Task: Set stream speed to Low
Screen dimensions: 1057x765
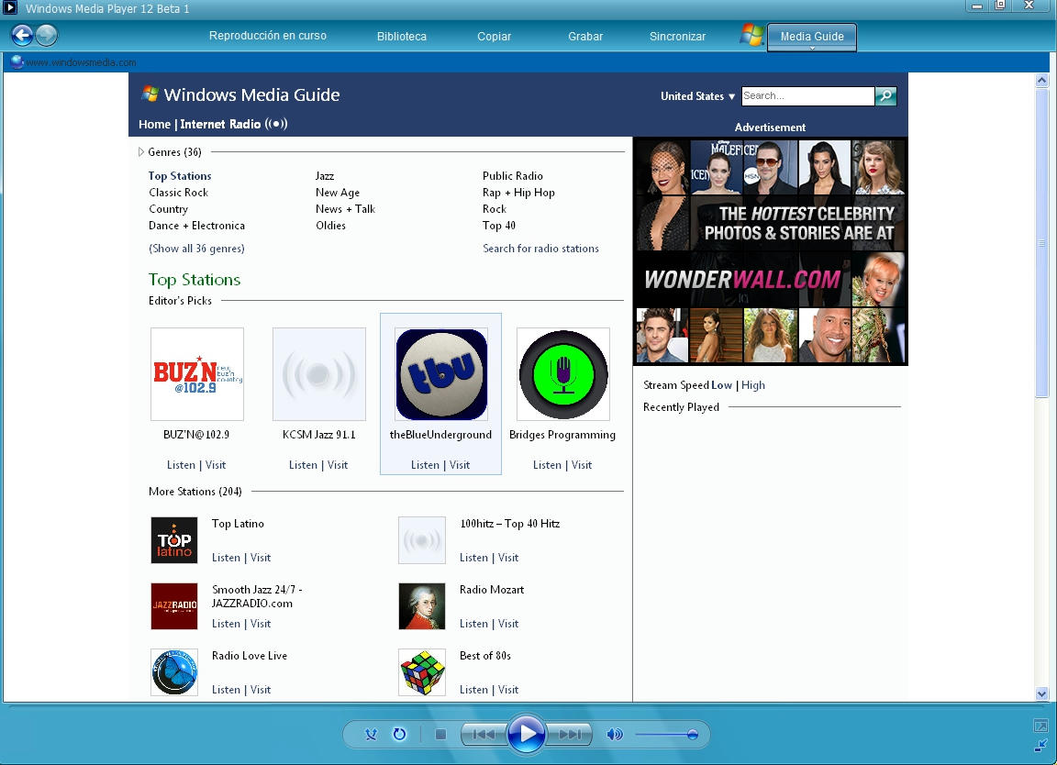Action: coord(721,385)
